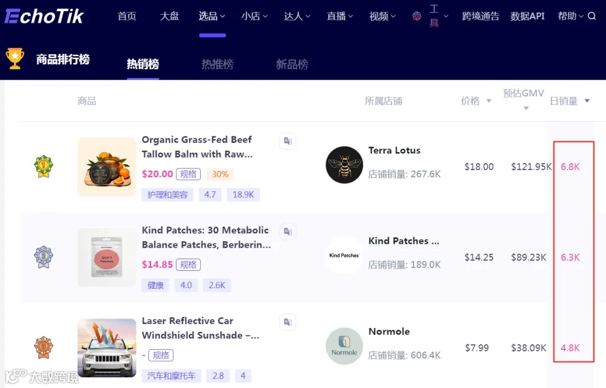Click 规格 button on Kind Patches product
606x388 pixels.
[x=189, y=265]
